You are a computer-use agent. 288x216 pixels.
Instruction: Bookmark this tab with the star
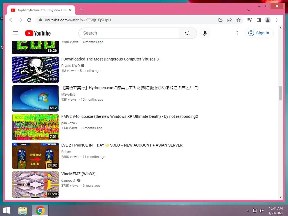coord(238,20)
